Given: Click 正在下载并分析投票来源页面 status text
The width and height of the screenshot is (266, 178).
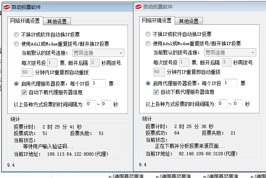Looking at the screenshot, I should (190, 146).
